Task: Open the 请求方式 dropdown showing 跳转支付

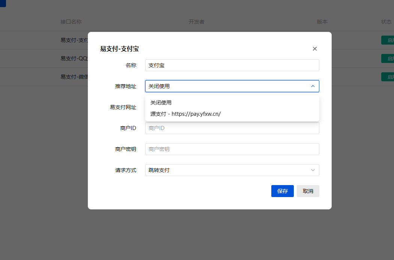Action: [x=232, y=170]
